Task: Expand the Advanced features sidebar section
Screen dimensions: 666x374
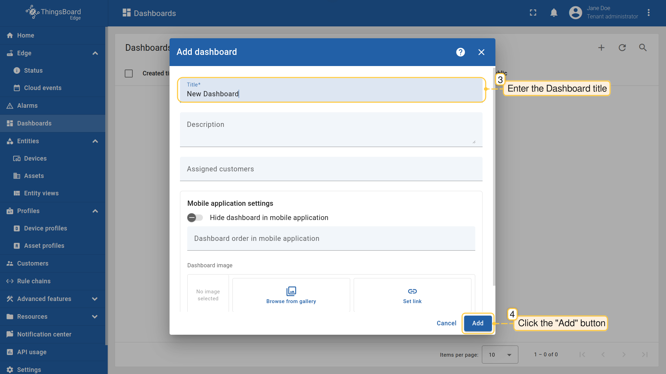Action: click(94, 299)
